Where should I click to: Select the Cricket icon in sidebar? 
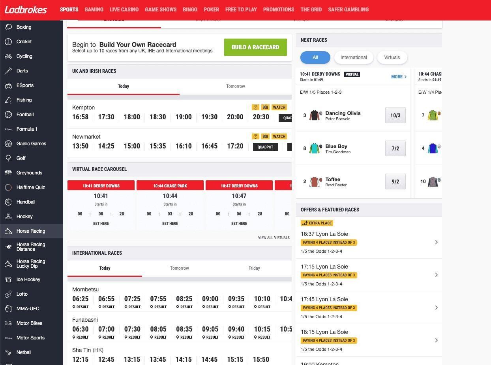coord(8,42)
